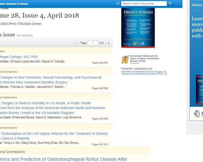Go to the previous page of articles
The image size is (203, 162).
tap(75, 43)
